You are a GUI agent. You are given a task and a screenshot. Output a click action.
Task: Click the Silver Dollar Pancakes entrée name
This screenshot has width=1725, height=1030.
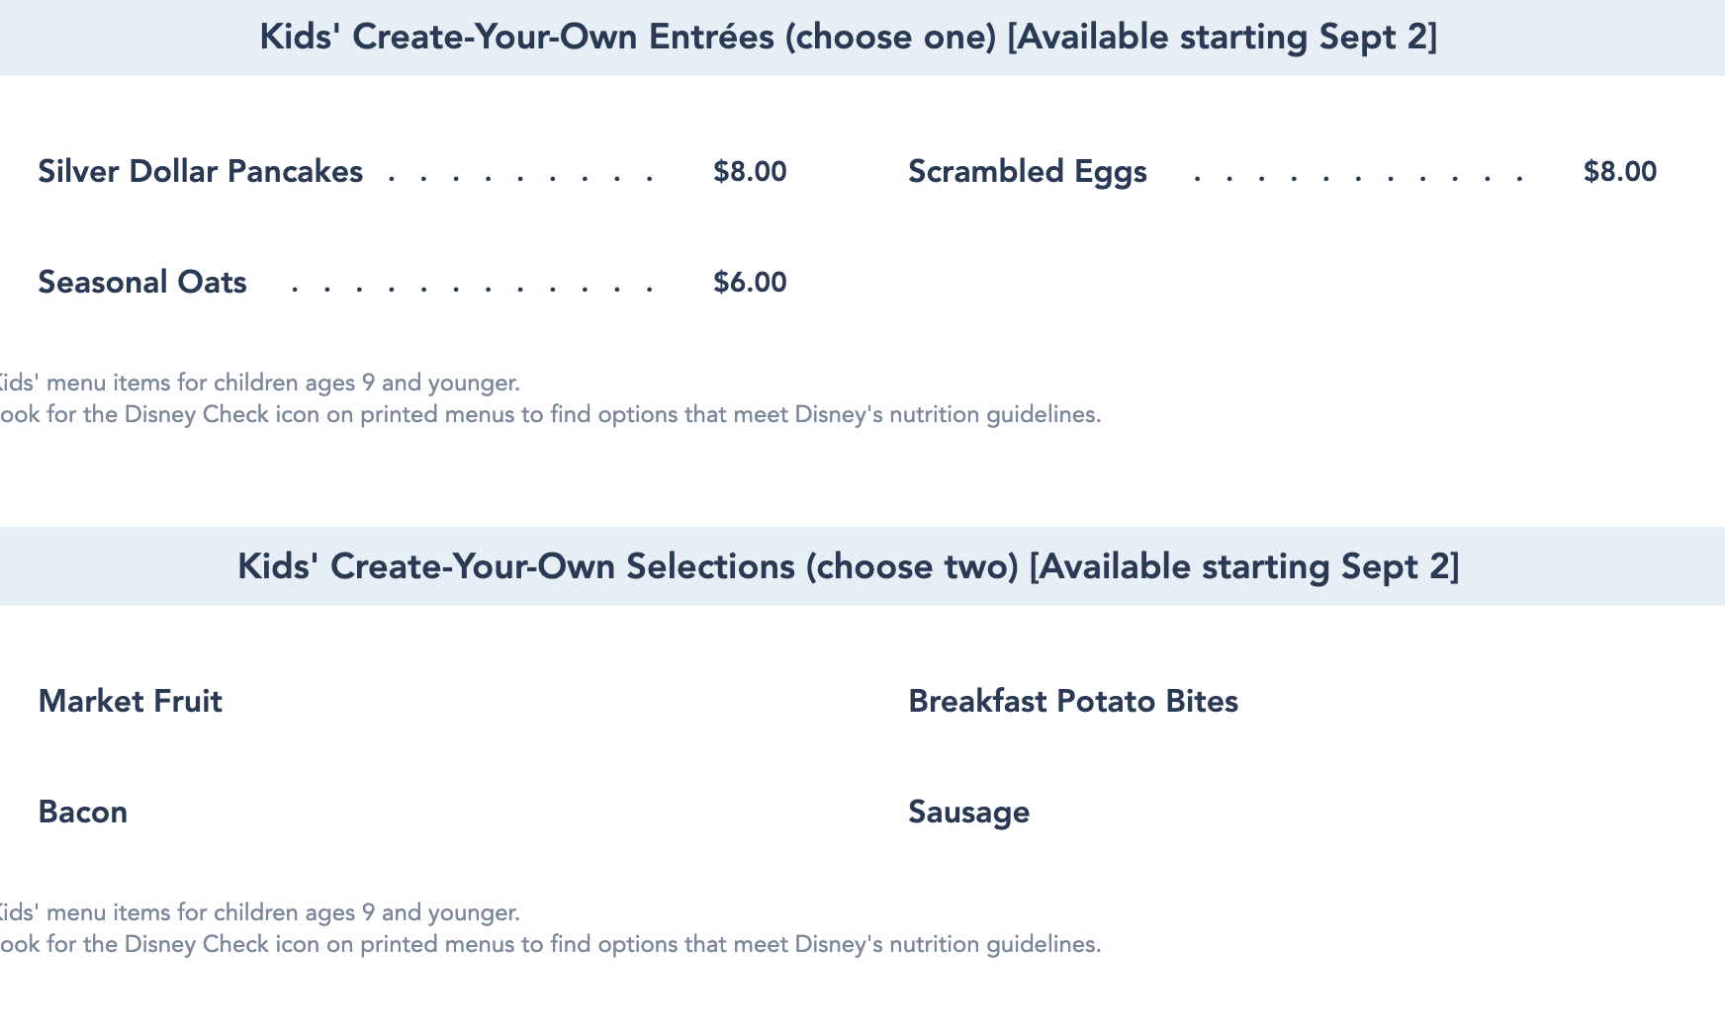200,172
